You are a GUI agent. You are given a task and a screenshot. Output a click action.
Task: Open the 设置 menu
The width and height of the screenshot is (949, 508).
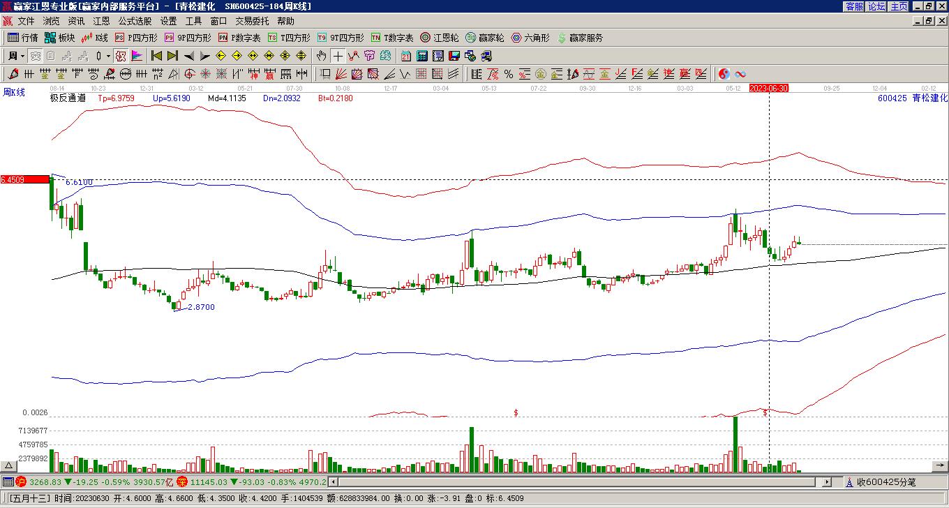[169, 21]
